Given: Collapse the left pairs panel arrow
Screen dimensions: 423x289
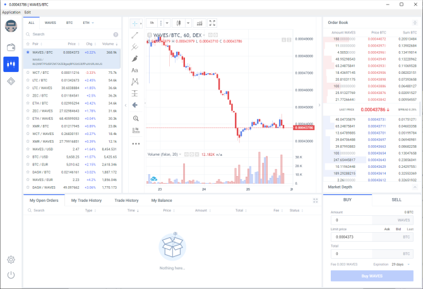Looking at the screenshot, I should point(126,105).
